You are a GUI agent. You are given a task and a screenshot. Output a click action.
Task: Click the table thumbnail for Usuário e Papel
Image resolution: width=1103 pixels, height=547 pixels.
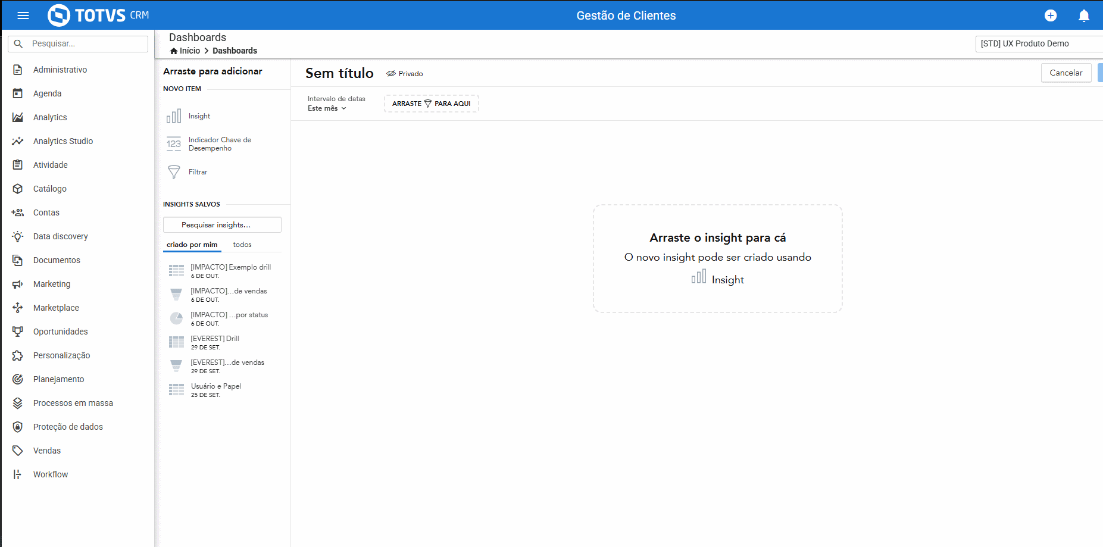pos(176,390)
